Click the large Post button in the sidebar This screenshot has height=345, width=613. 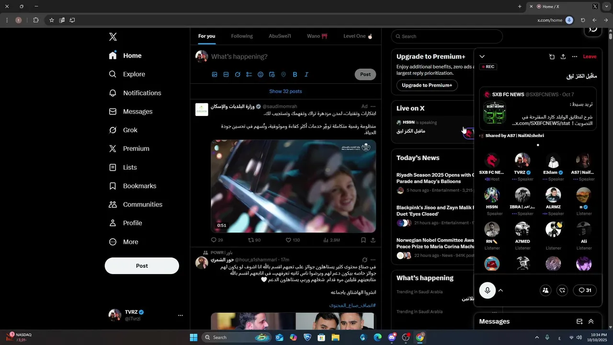[142, 266]
